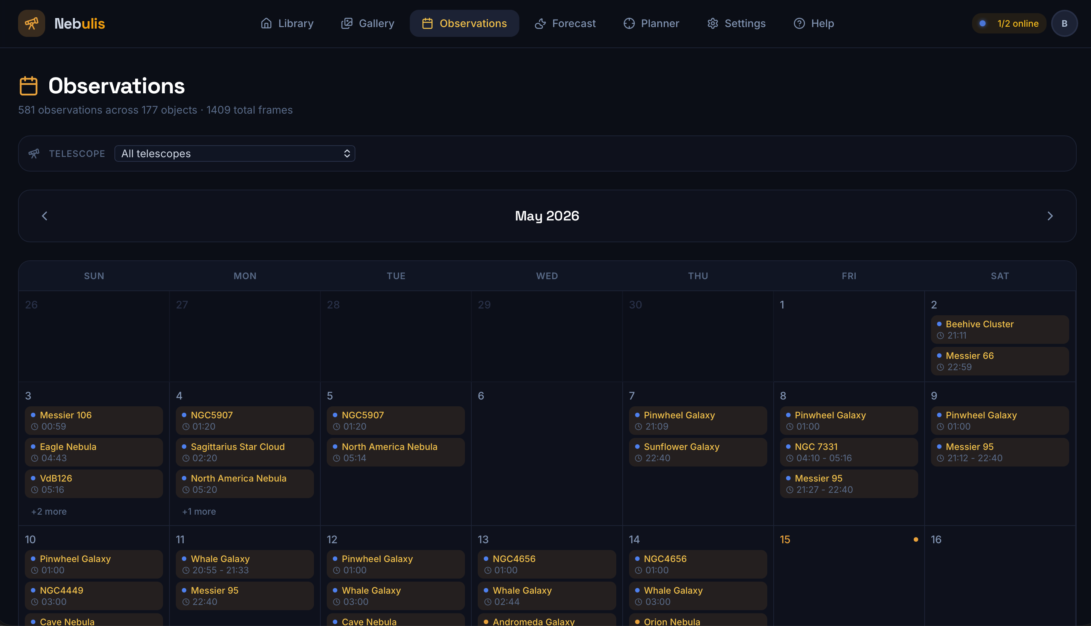Open Pinwheel Galaxy observation on May 9
The image size is (1091, 626).
point(1000,421)
